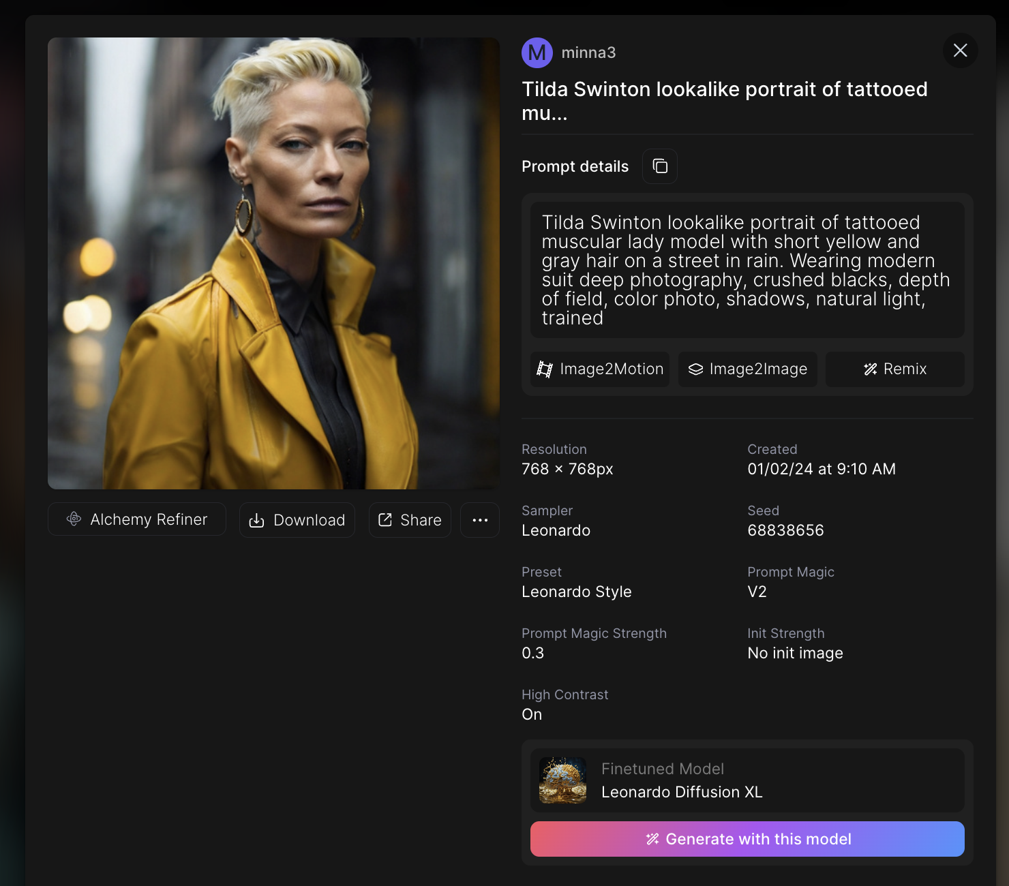Image resolution: width=1009 pixels, height=886 pixels.
Task: Open Image2Motion for this image
Action: point(600,369)
